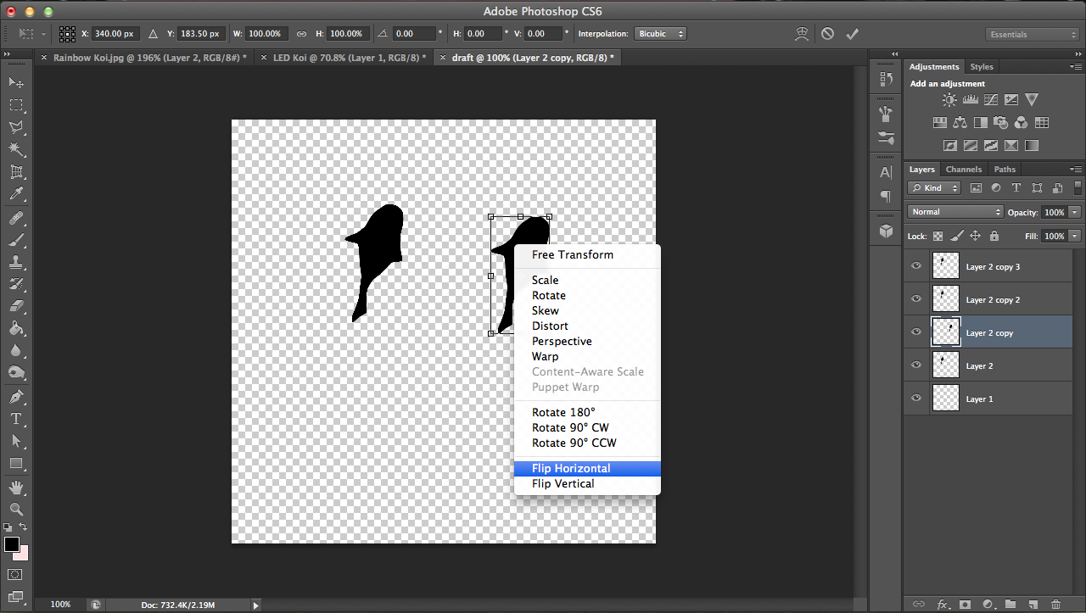Lock transparent pixels on current layer
1086x613 pixels.
click(x=938, y=236)
